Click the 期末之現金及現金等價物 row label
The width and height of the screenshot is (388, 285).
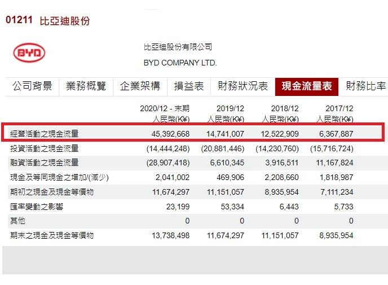(x=52, y=235)
